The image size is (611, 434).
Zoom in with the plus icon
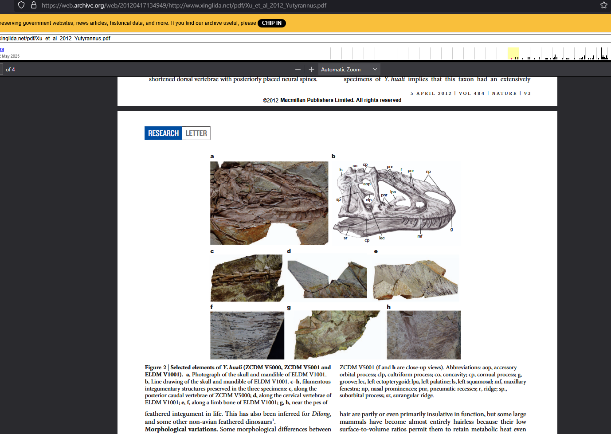(311, 70)
